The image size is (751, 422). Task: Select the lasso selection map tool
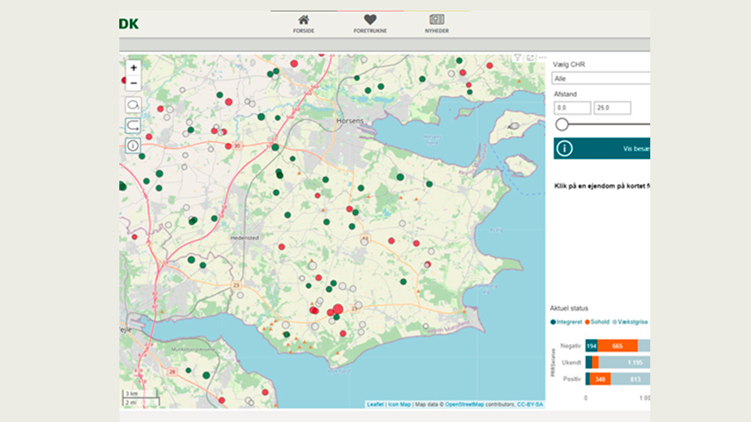(x=133, y=105)
